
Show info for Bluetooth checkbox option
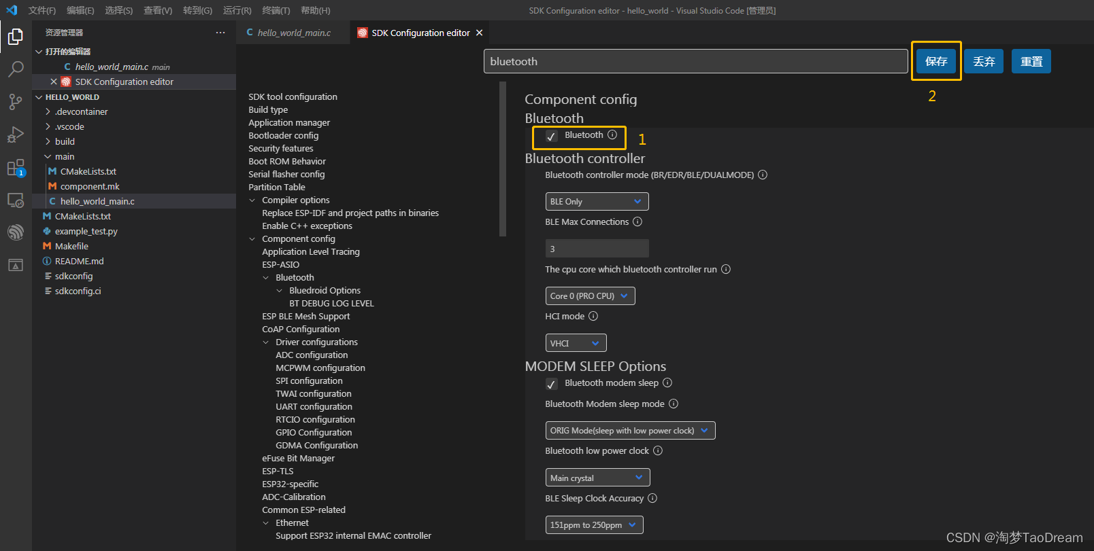click(x=612, y=135)
